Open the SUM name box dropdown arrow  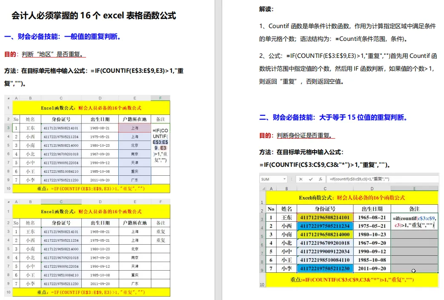[284, 179]
